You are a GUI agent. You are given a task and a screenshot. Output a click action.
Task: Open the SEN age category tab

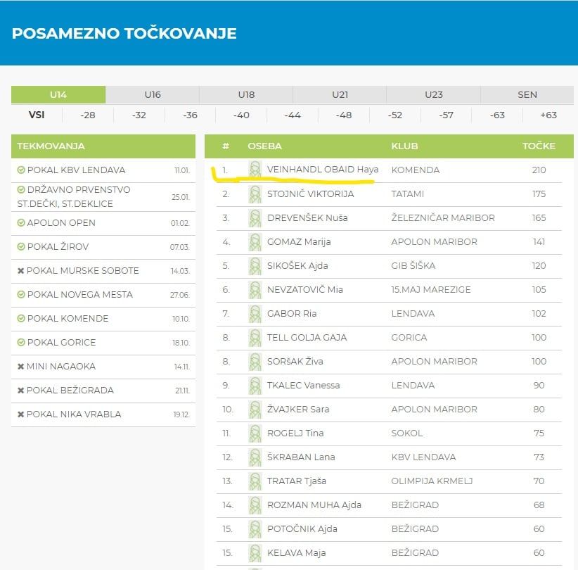click(x=527, y=95)
